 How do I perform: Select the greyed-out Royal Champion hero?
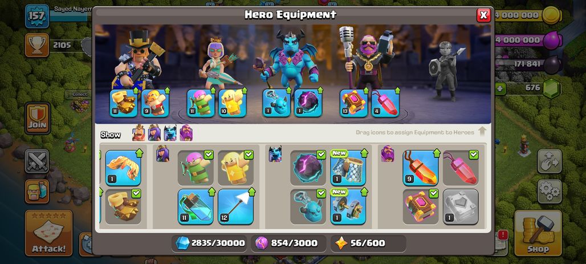click(x=446, y=71)
